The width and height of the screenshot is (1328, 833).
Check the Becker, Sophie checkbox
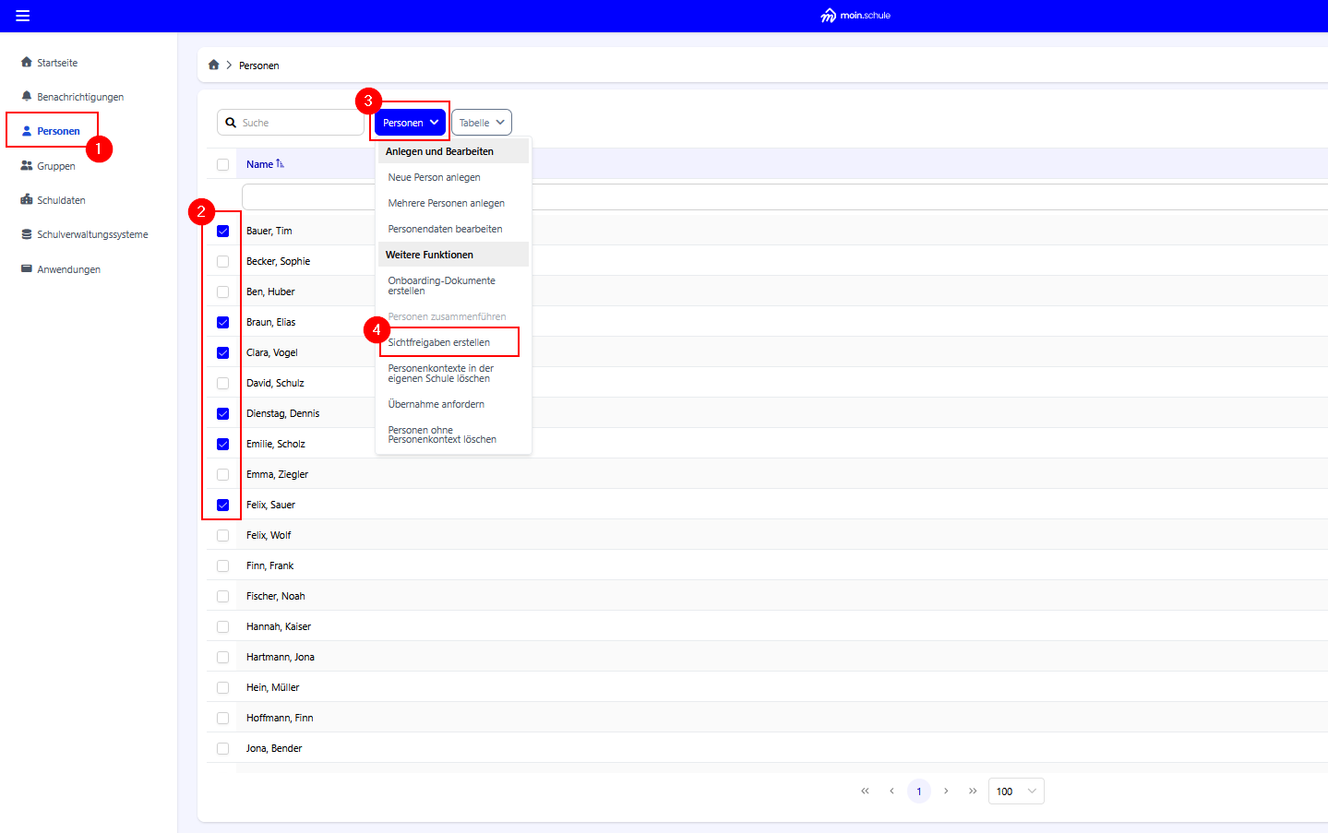(x=222, y=262)
